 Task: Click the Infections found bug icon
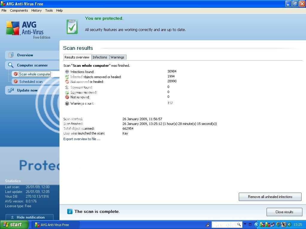pyautogui.click(x=67, y=72)
